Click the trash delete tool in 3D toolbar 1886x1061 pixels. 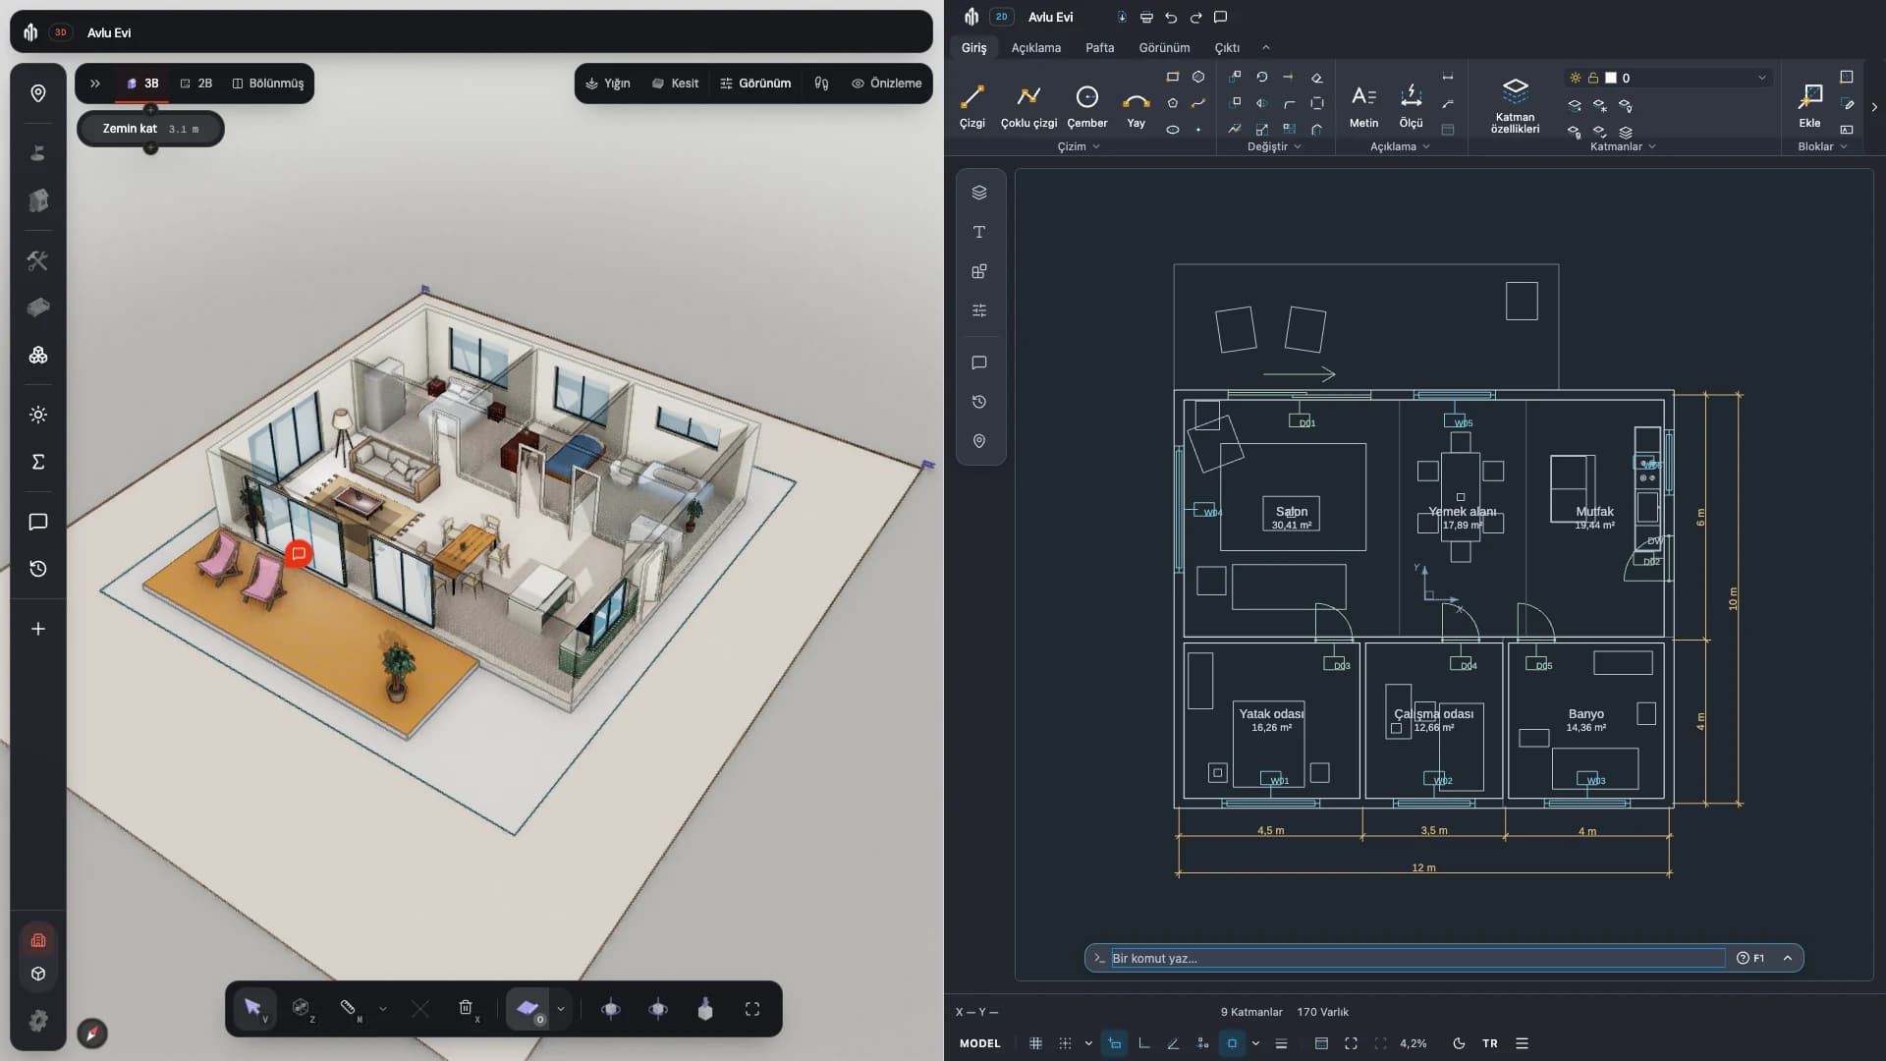(x=466, y=1009)
